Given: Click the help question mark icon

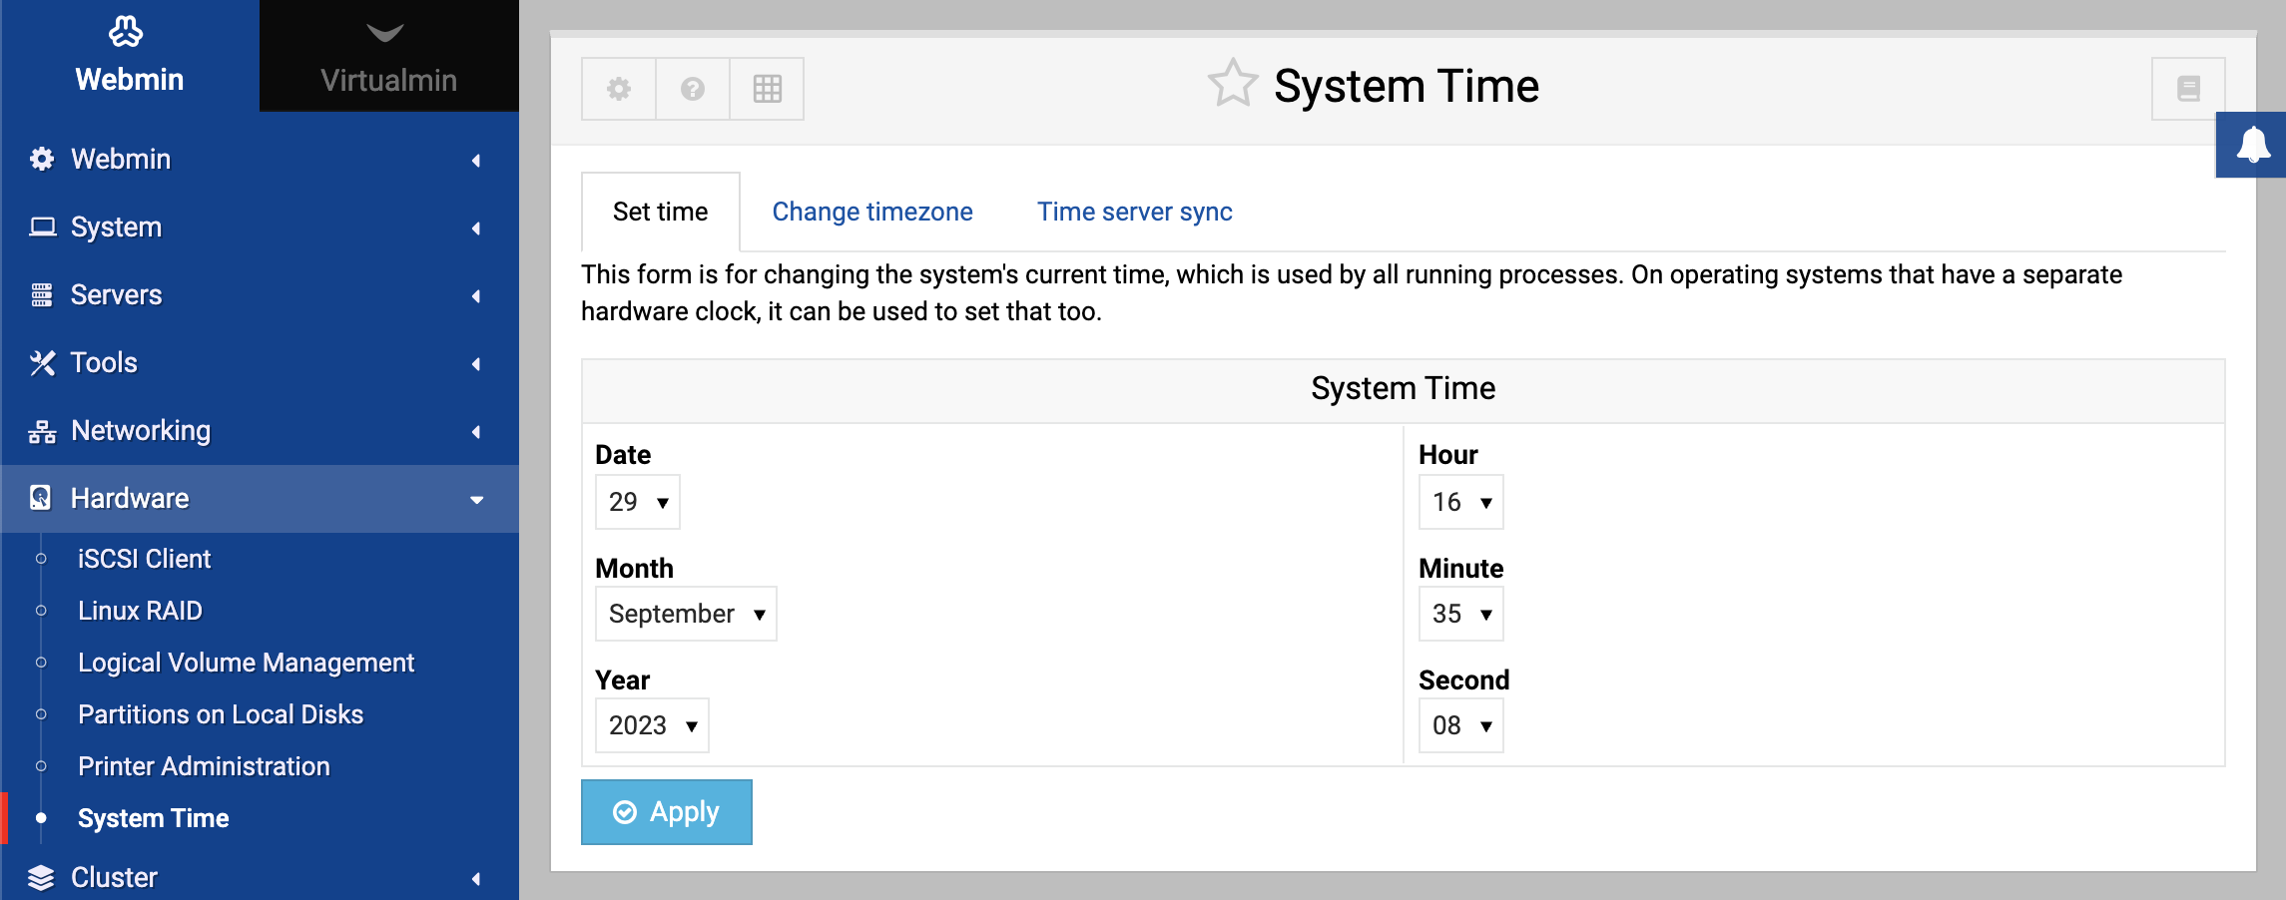Looking at the screenshot, I should pyautogui.click(x=693, y=89).
